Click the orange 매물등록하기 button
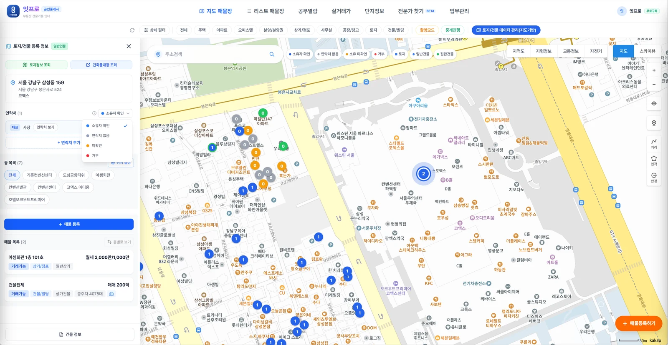 638,323
